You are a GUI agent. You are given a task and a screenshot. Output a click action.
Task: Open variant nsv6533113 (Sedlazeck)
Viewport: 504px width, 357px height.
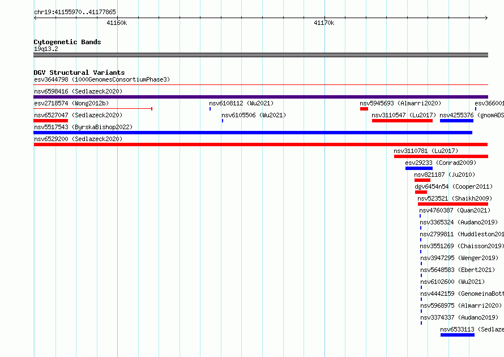tap(472, 329)
